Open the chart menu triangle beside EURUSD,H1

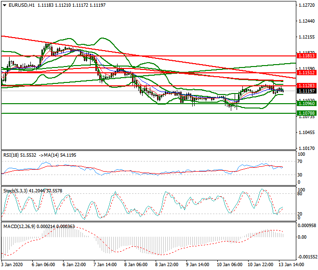point(4,5)
